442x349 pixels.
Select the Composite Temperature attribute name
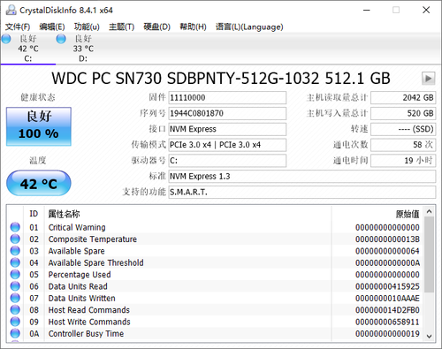(93, 239)
